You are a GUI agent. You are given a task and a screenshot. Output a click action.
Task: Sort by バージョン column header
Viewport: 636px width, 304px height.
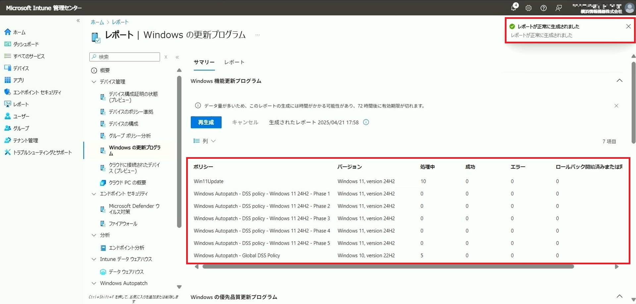(x=350, y=167)
